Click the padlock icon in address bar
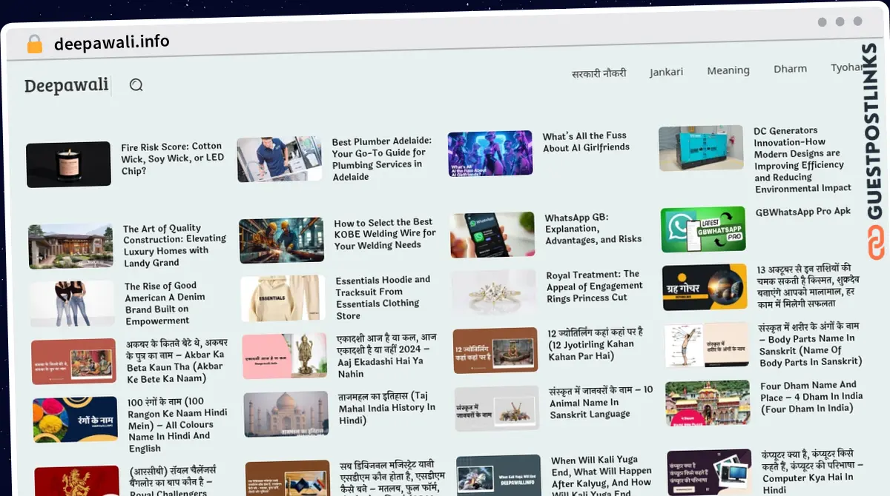 pyautogui.click(x=35, y=44)
